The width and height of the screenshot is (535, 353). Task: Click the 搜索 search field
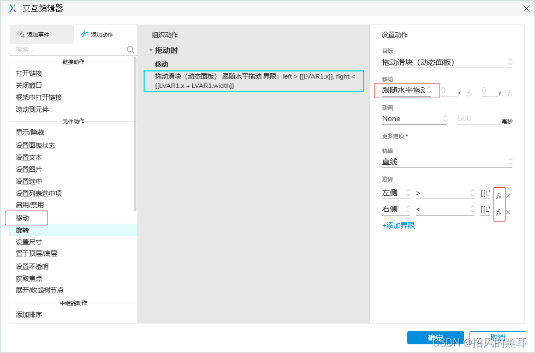(69, 50)
